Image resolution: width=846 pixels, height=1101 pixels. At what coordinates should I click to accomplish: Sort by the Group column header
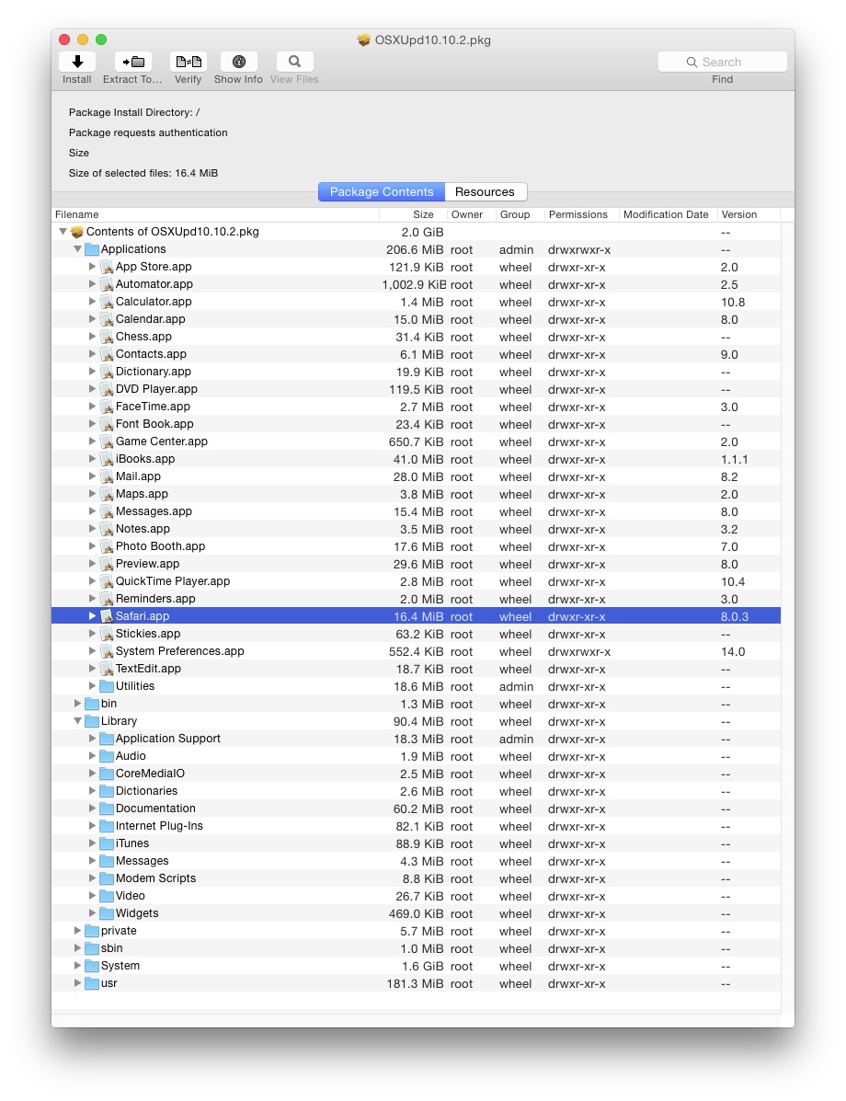click(x=520, y=215)
